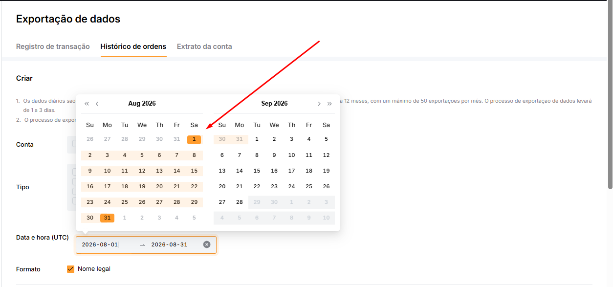
Task: Open the Extrato da conta tab
Action: pos(204,46)
